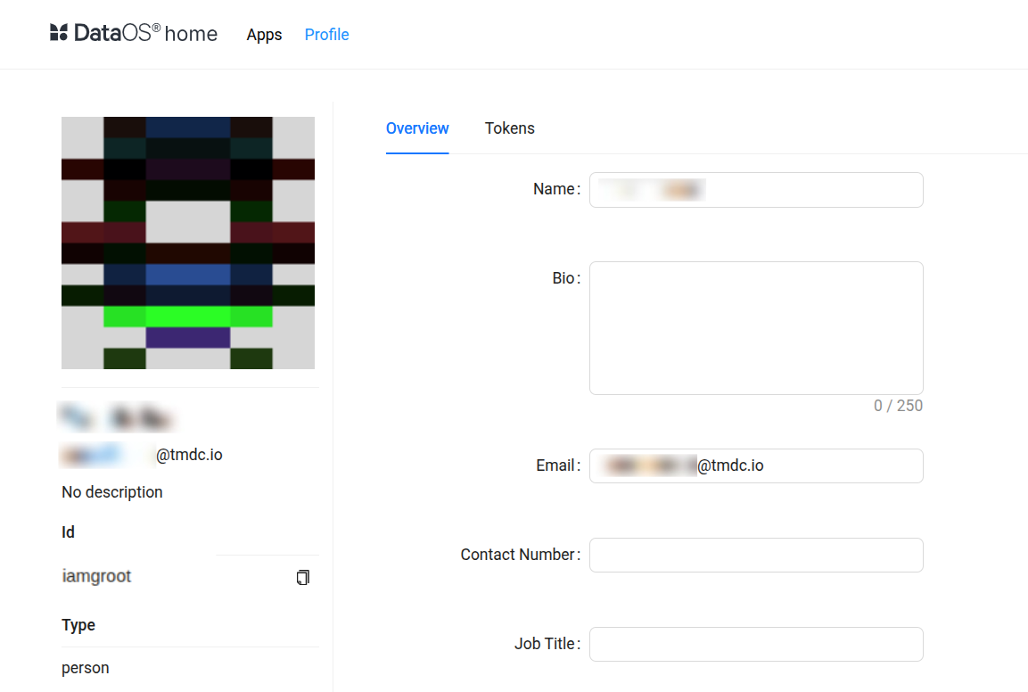Click the pixelated profile avatar image
Image resolution: width=1028 pixels, height=692 pixels.
[x=188, y=243]
